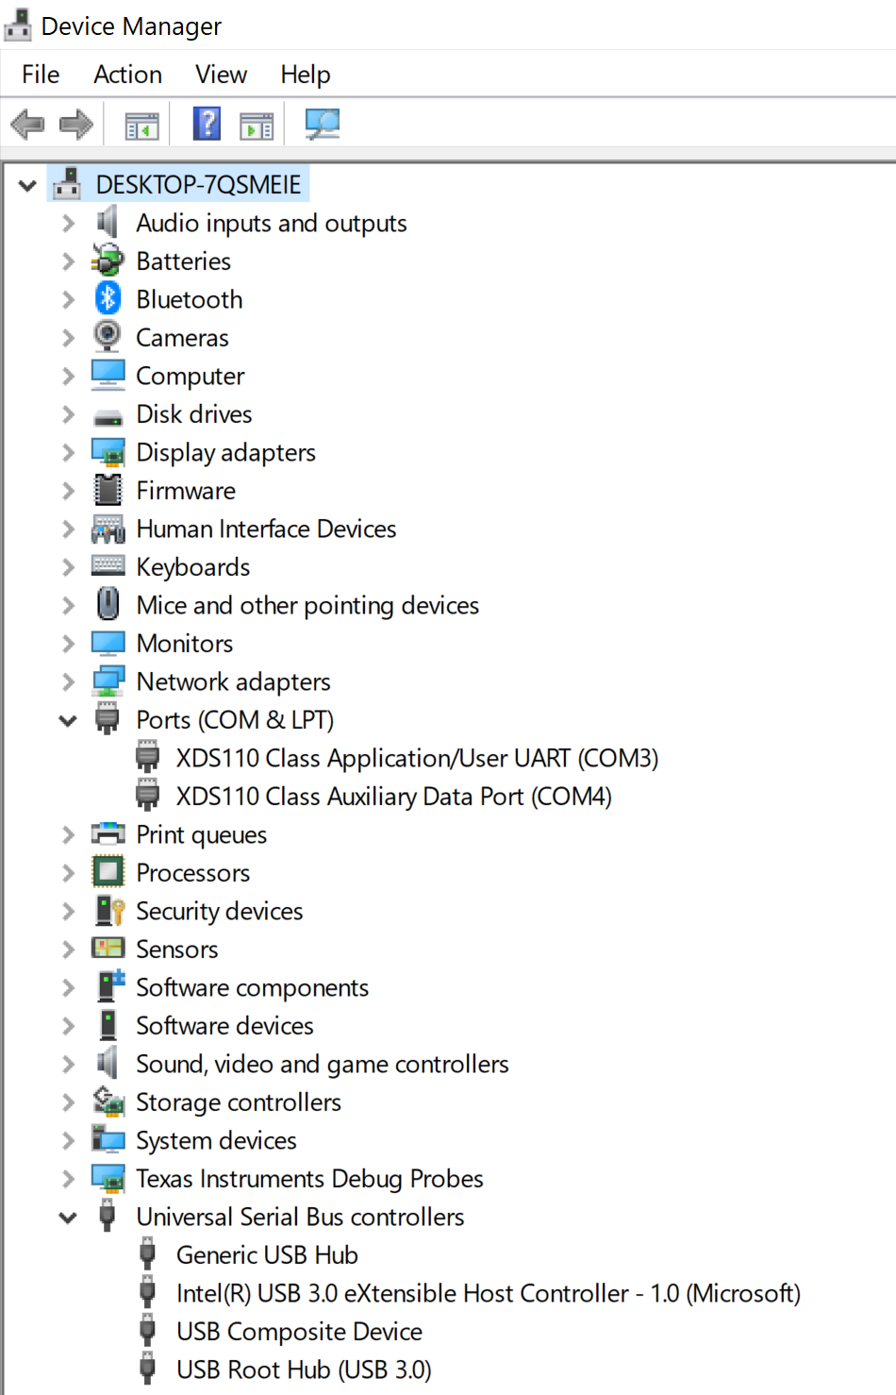Select XDS110 Class Auxiliary Data Port (COM4)
The width and height of the screenshot is (896, 1395).
[393, 797]
